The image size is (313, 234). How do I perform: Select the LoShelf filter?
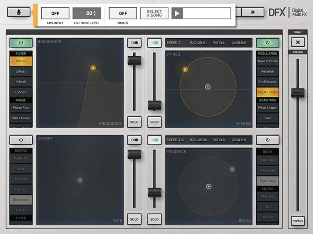[21, 92]
